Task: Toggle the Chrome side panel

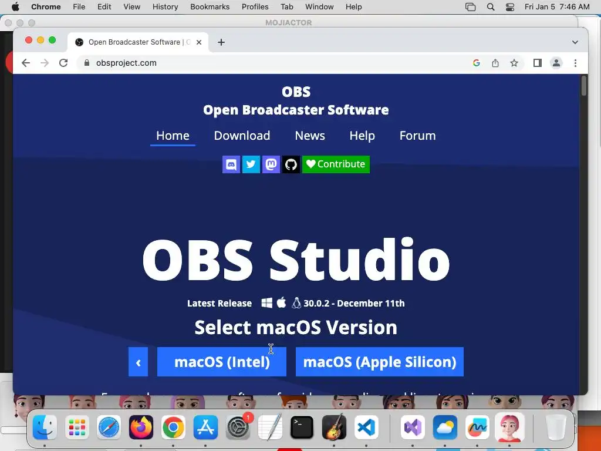Action: click(538, 63)
